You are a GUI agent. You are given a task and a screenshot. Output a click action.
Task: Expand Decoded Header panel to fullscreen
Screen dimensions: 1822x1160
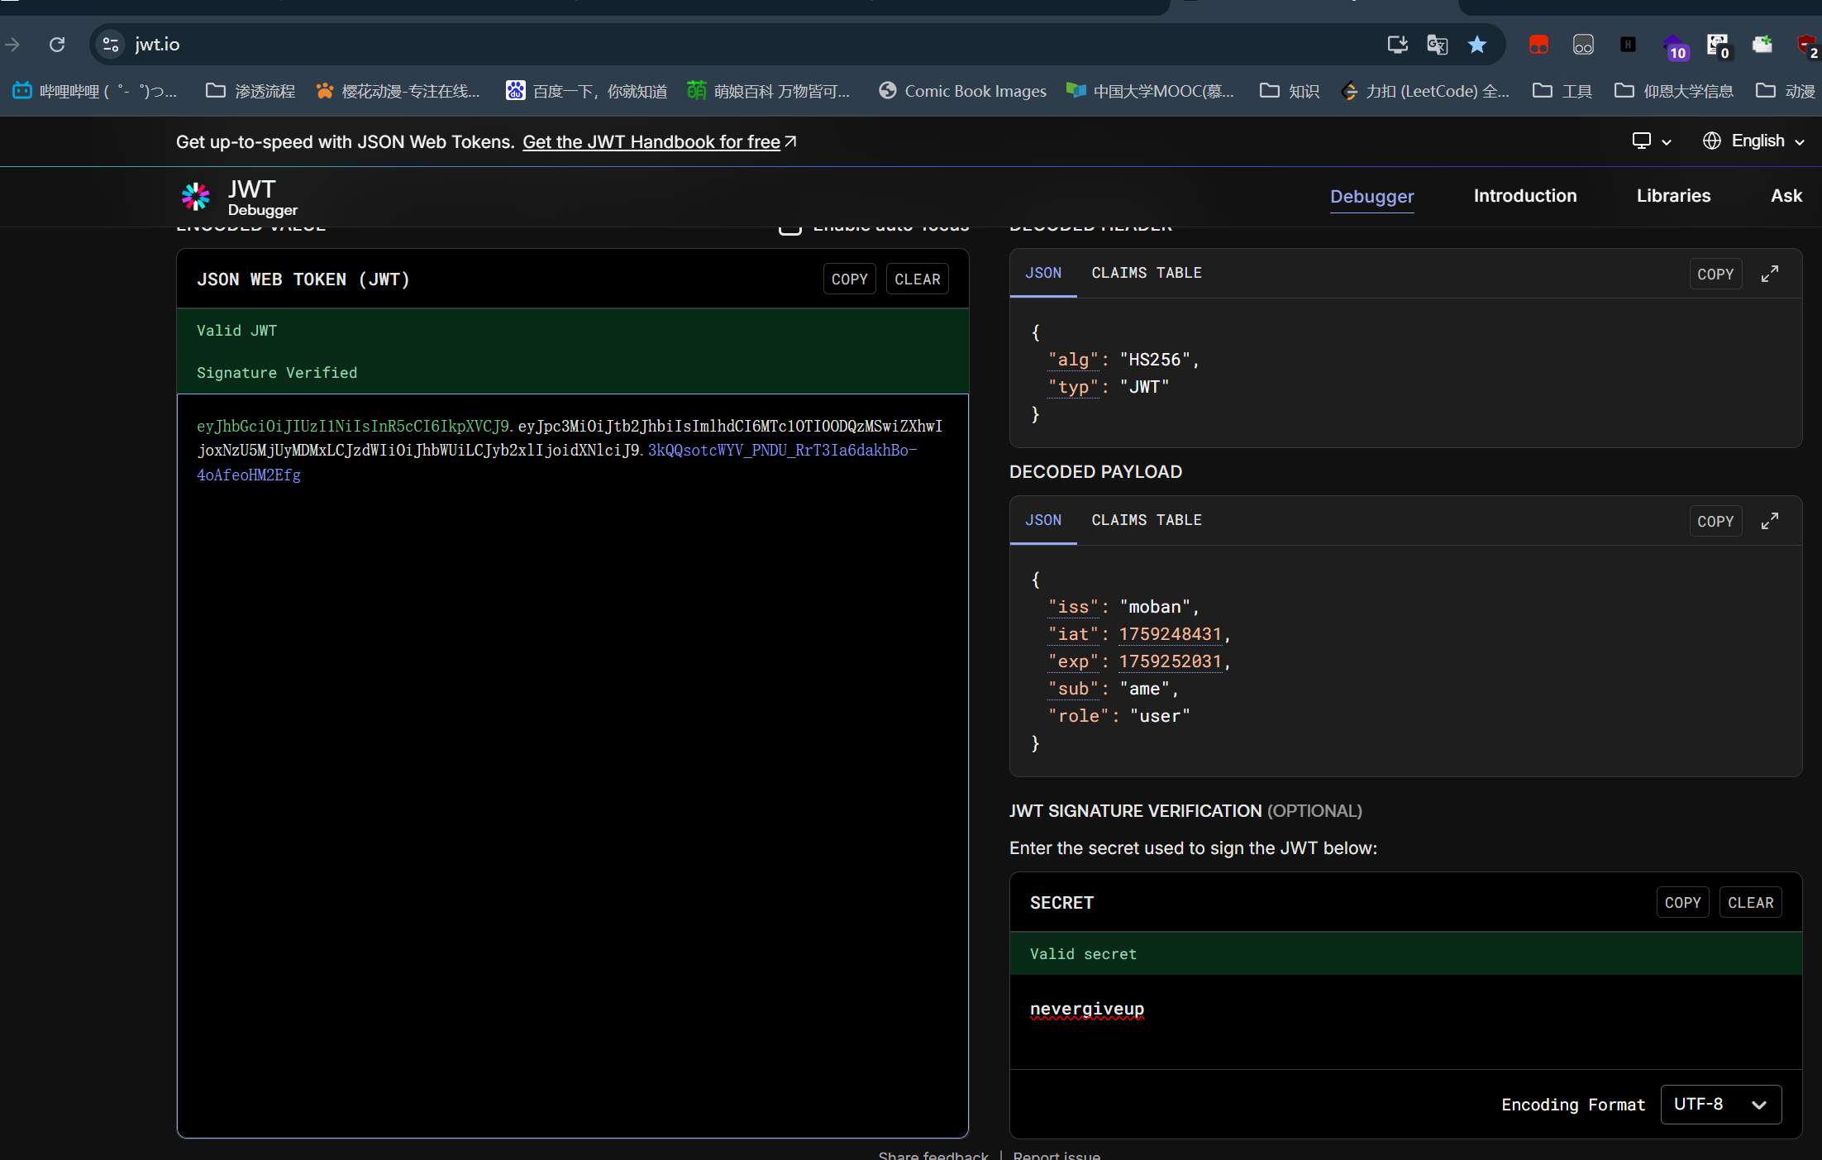pos(1769,274)
